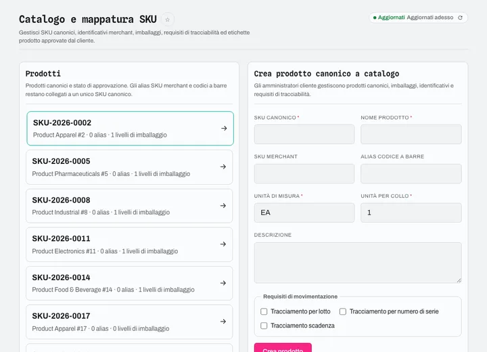This screenshot has height=352, width=487.
Task: Click the Aggiornati status indicator
Action: [389, 18]
